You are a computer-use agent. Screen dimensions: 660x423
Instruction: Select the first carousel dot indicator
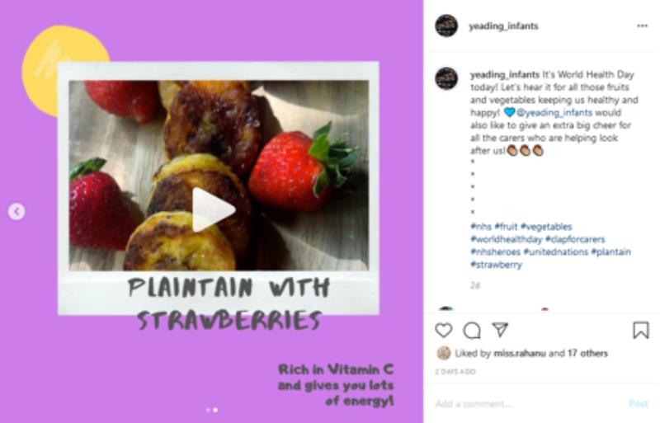click(208, 410)
